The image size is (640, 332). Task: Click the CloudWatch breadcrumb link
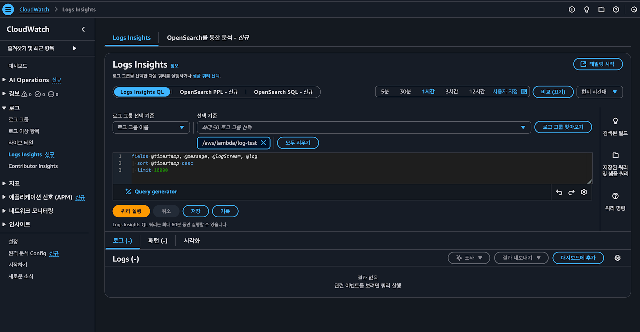pos(34,10)
